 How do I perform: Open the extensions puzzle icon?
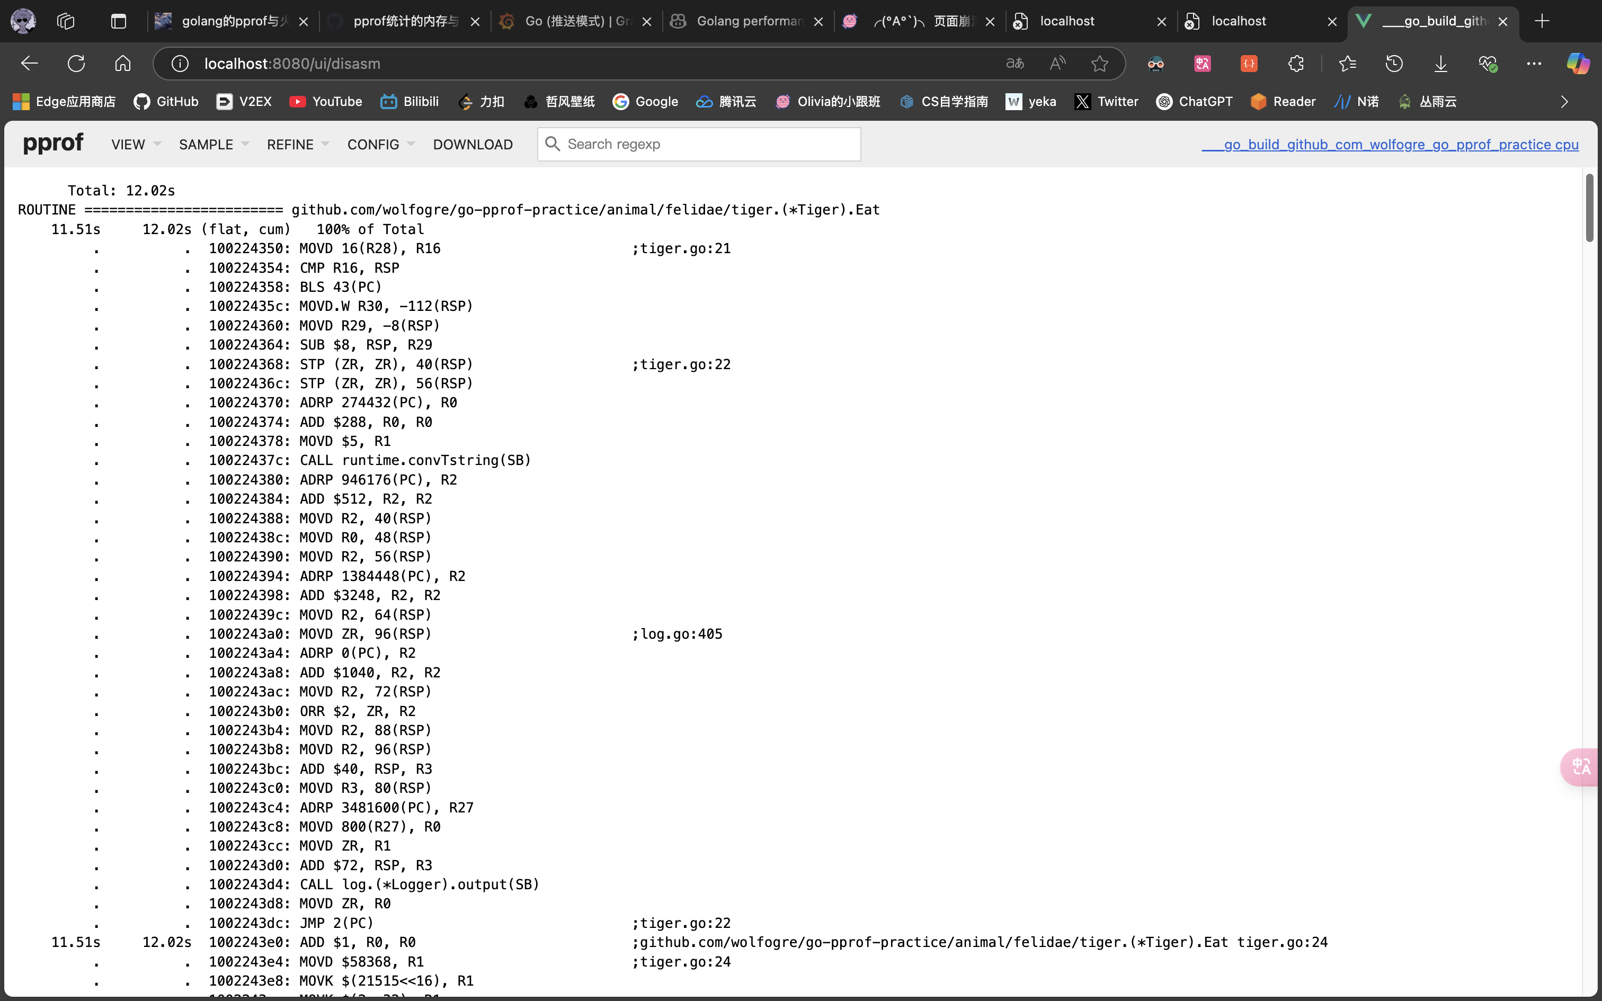[1295, 64]
